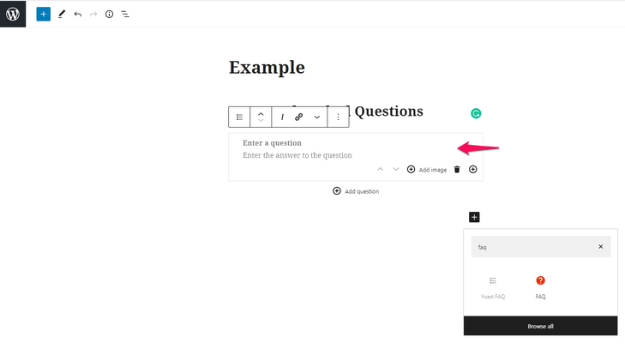625x349 pixels.
Task: Move the block up with the toolbar arrow
Action: 261,114
